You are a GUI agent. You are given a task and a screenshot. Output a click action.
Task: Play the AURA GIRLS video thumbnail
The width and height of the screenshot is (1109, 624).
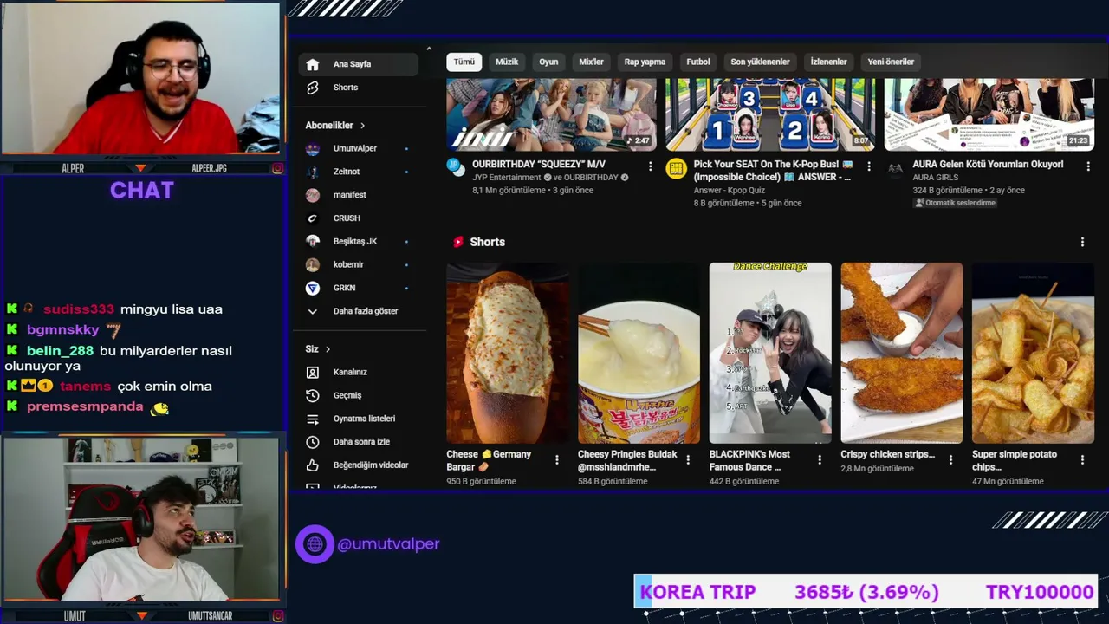[x=989, y=114]
